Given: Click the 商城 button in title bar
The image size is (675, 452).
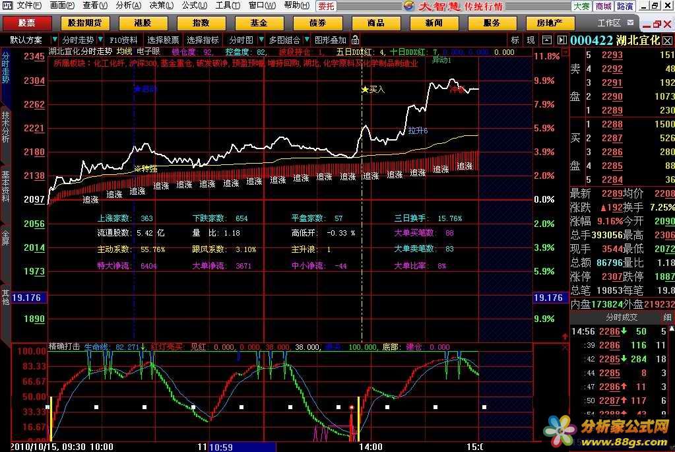Looking at the screenshot, I should [x=603, y=6].
